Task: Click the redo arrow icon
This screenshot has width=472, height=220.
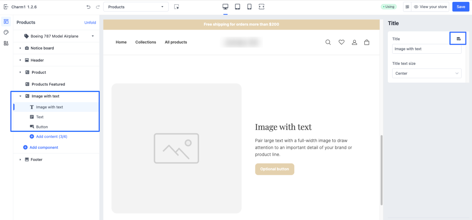Action: [98, 7]
